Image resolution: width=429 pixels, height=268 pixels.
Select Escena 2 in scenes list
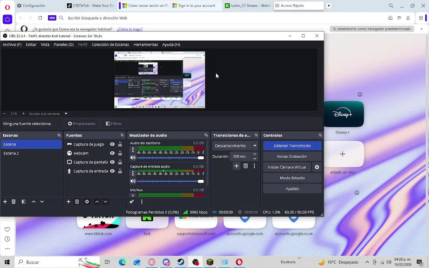(x=31, y=153)
